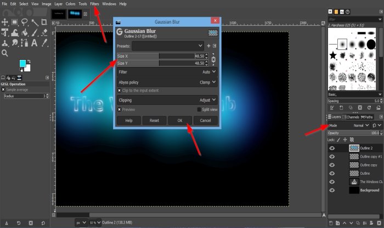This screenshot has width=384, height=228.
Task: Toggle the Sample average checkbox
Action: [3, 90]
